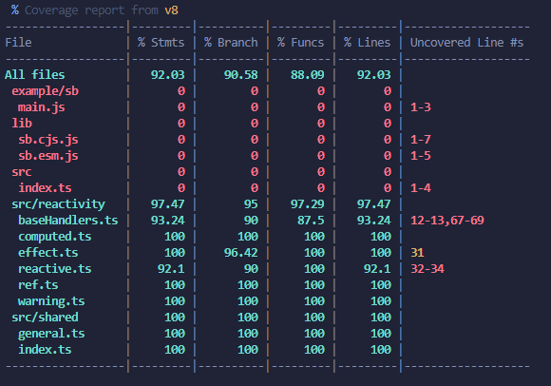Click the sb.esm.js file name
Viewport: 551px width, 386px height.
(x=47, y=156)
